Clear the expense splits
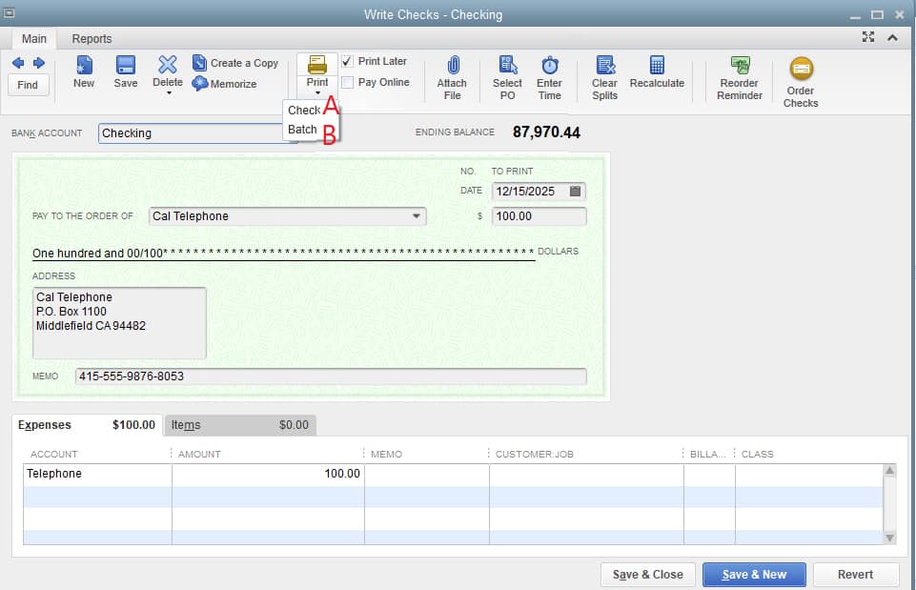Image resolution: width=916 pixels, height=590 pixels. [x=604, y=71]
